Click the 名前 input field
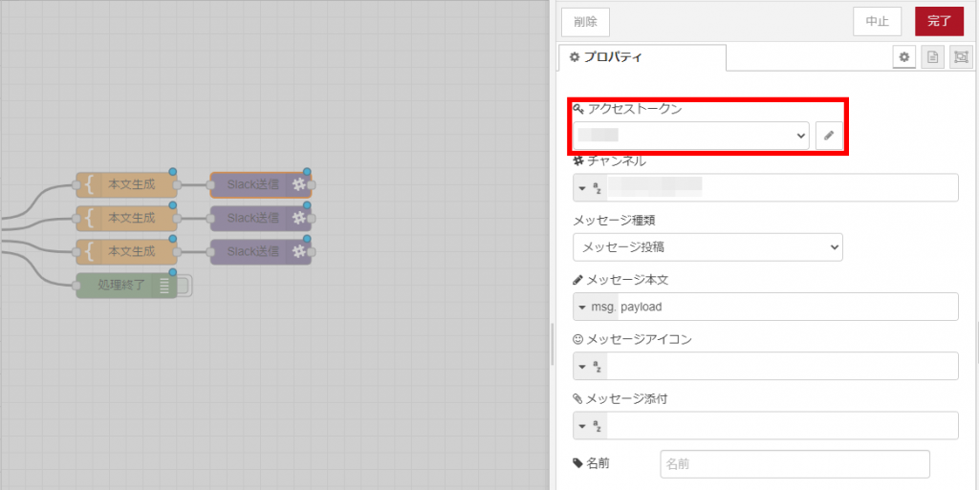Viewport: 979px width, 490px height. point(794,464)
